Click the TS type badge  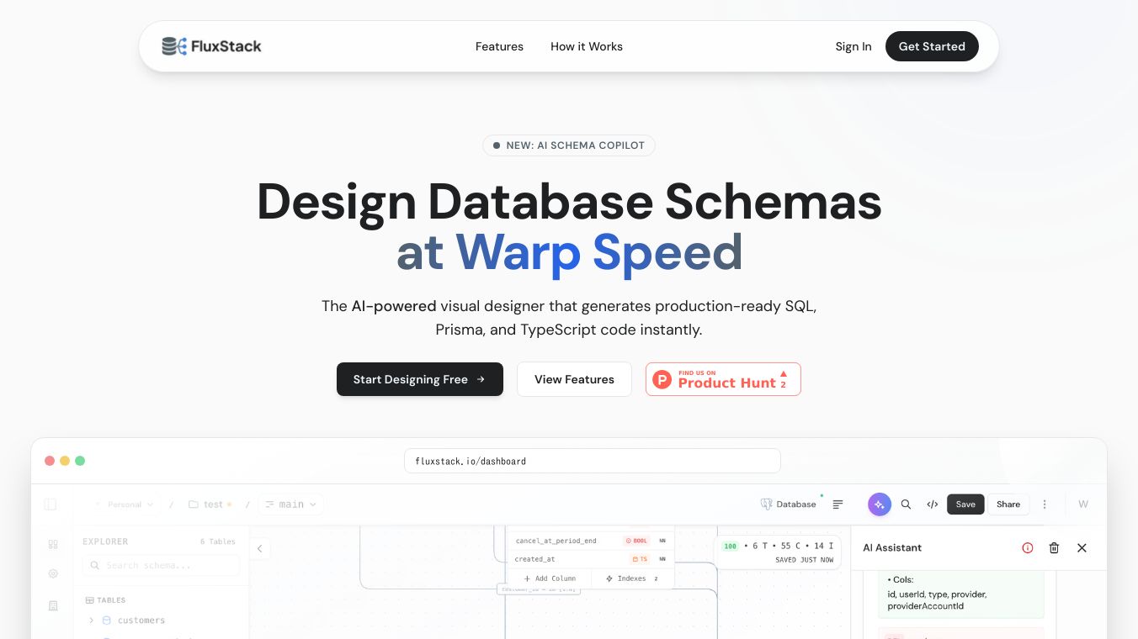pos(640,559)
